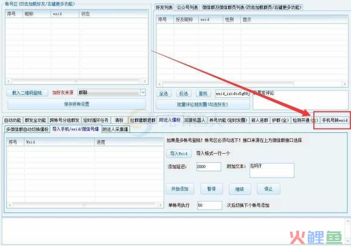Switch to the 公众号列表 tab

point(187,7)
